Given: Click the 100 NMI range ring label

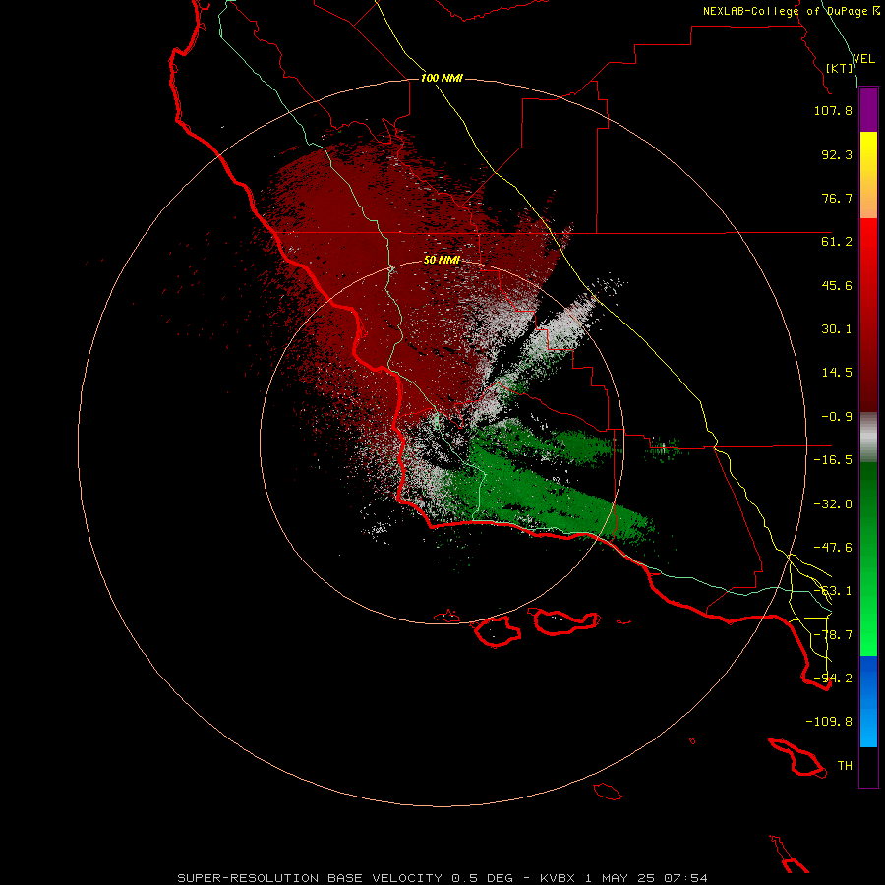Looking at the screenshot, I should point(442,78).
